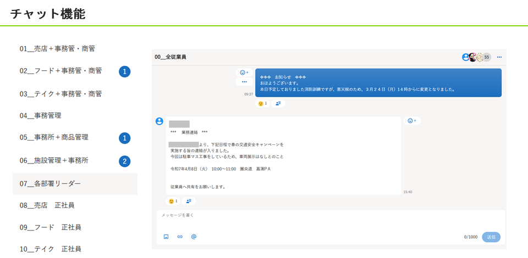Click the unread badge showing 2 on 06__施設管理

pyautogui.click(x=125, y=161)
